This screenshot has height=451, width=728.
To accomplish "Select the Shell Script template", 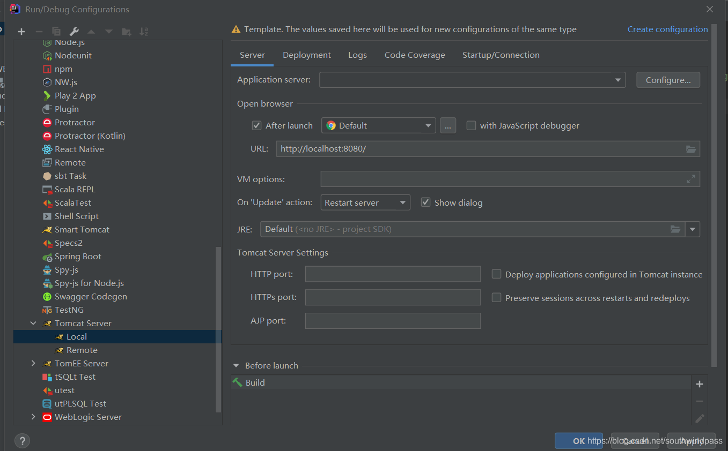I will coord(76,216).
